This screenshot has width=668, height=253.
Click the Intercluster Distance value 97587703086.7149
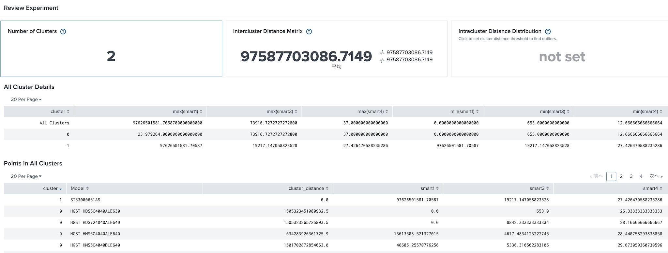click(306, 56)
